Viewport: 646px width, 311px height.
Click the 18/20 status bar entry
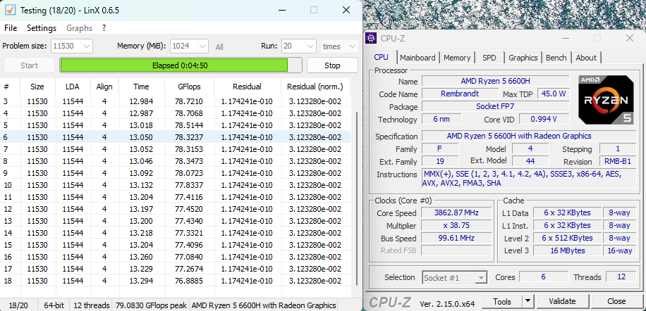tap(18, 305)
